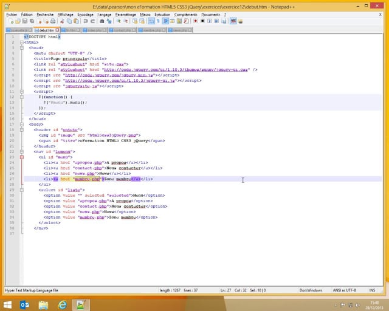This screenshot has height=311, width=389.
Task: Open the Compléments menu
Action: tap(185, 15)
